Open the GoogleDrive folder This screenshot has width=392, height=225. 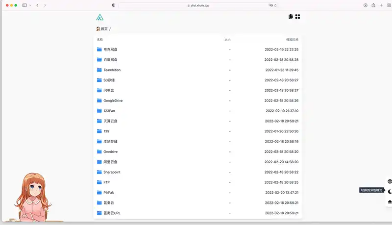point(197,100)
